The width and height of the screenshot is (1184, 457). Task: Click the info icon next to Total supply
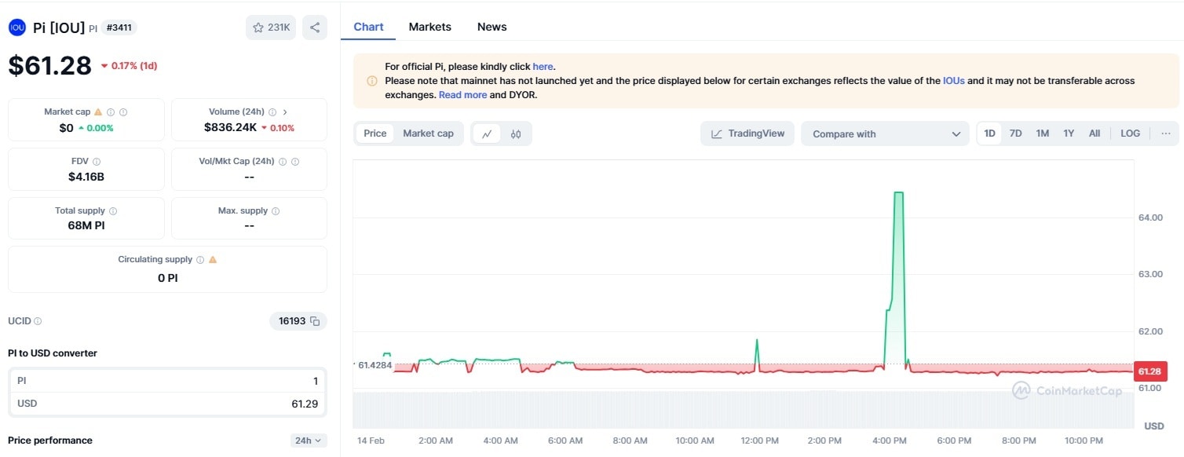(x=113, y=211)
